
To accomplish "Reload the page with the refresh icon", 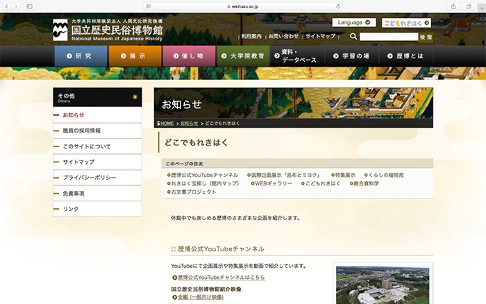I will pyautogui.click(x=338, y=6).
